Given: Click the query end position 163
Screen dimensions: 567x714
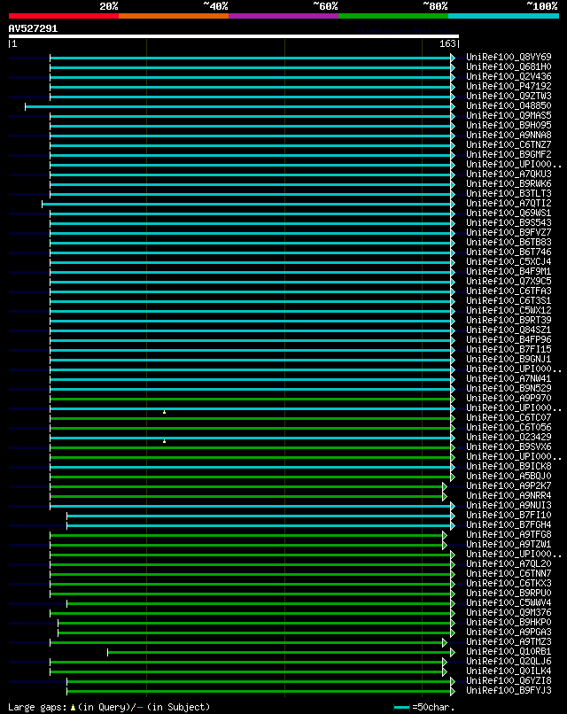Looking at the screenshot, I should point(447,43).
